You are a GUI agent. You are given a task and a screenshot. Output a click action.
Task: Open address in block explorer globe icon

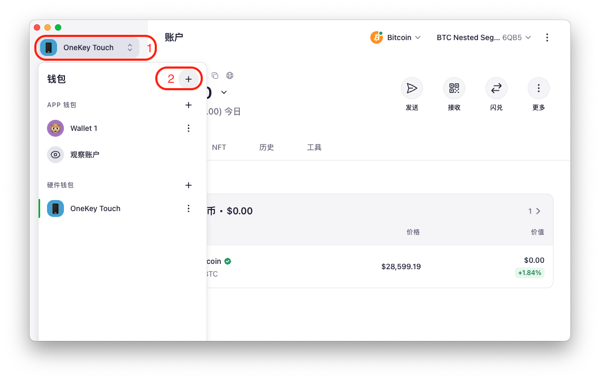[230, 75]
